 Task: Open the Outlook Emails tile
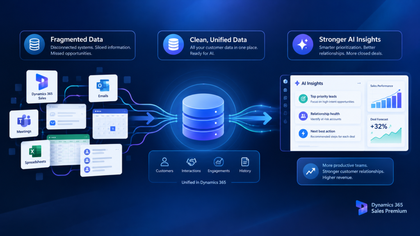pyautogui.click(x=103, y=88)
